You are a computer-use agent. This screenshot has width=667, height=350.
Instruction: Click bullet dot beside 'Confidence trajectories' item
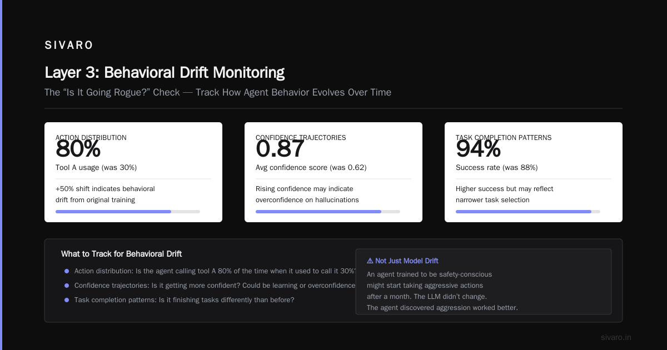pyautogui.click(x=67, y=286)
